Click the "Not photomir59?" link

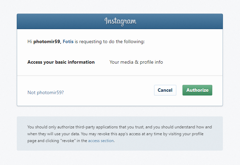46,92
